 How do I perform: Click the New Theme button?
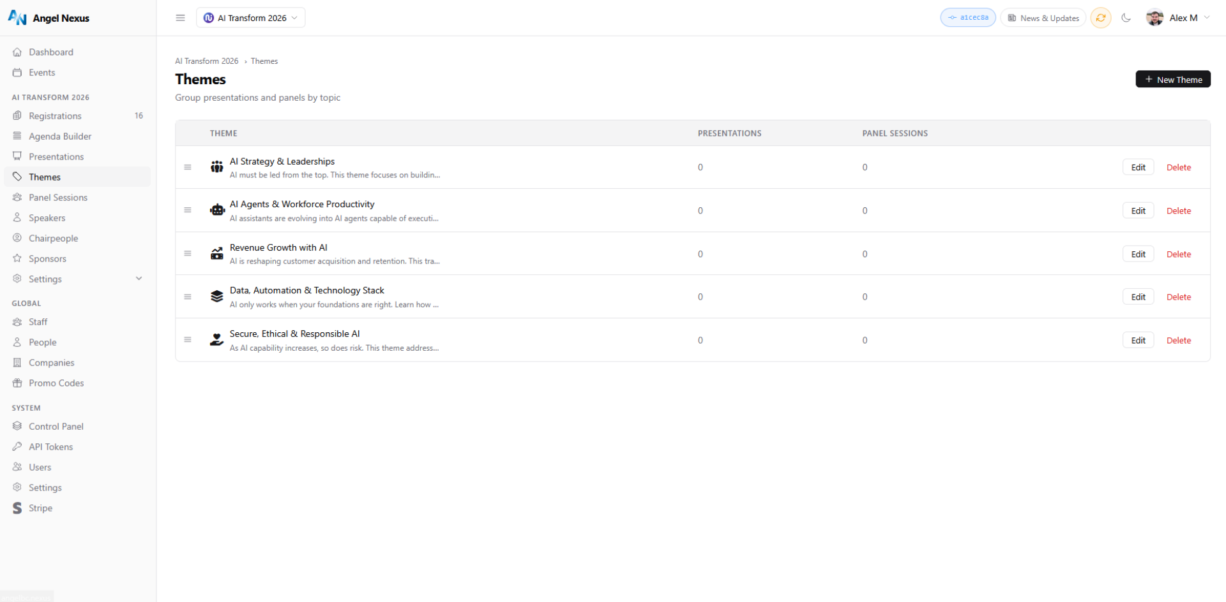pyautogui.click(x=1172, y=80)
